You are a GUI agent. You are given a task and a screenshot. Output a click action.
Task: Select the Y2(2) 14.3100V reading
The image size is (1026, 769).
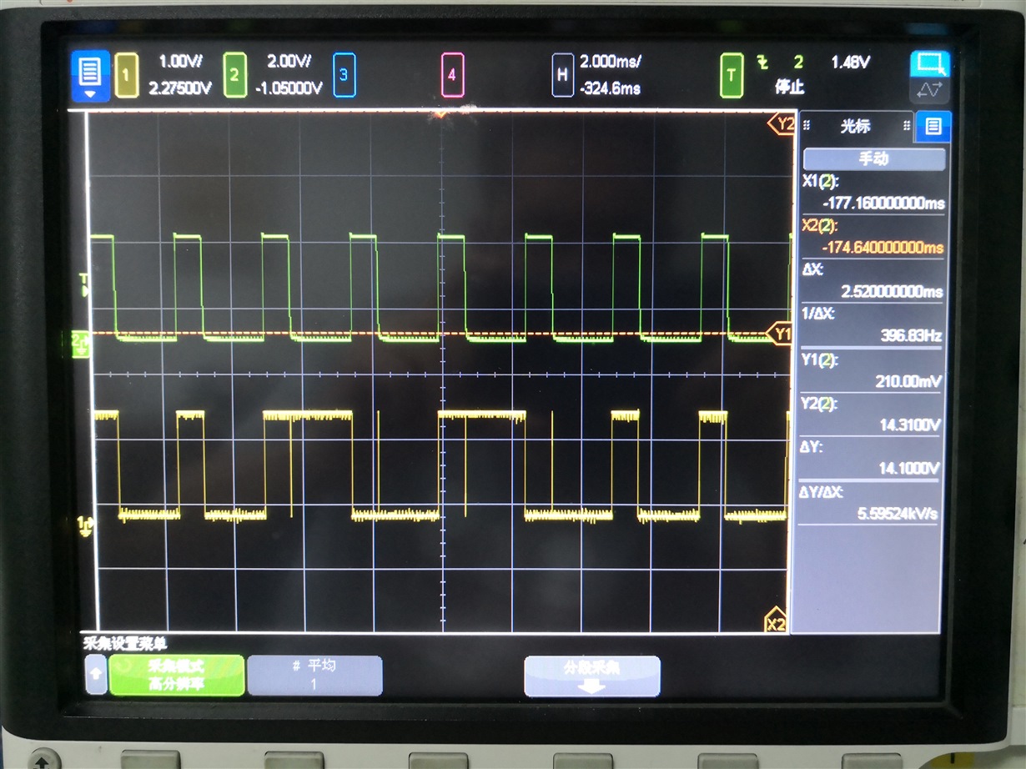tap(873, 415)
